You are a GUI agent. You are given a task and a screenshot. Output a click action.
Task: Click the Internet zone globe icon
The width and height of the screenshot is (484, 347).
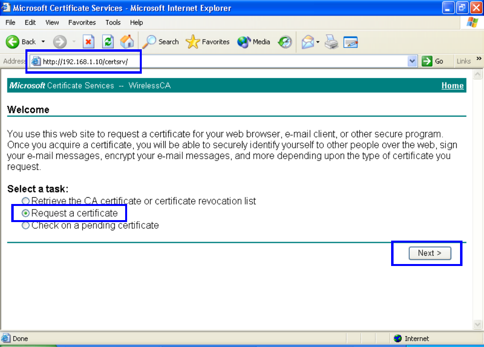398,338
